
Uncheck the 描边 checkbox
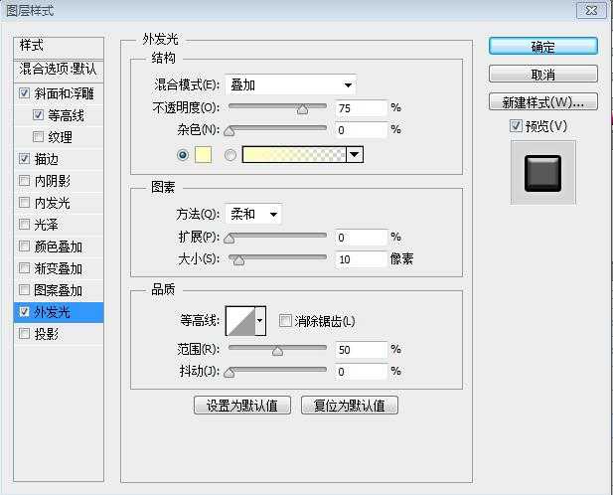pos(24,159)
